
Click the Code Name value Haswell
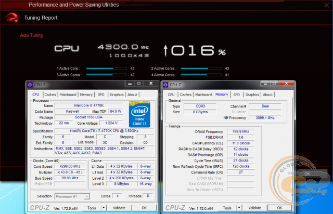coord(72,111)
